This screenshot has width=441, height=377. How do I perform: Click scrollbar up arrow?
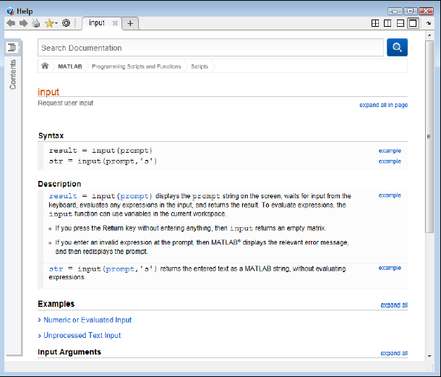click(x=429, y=35)
